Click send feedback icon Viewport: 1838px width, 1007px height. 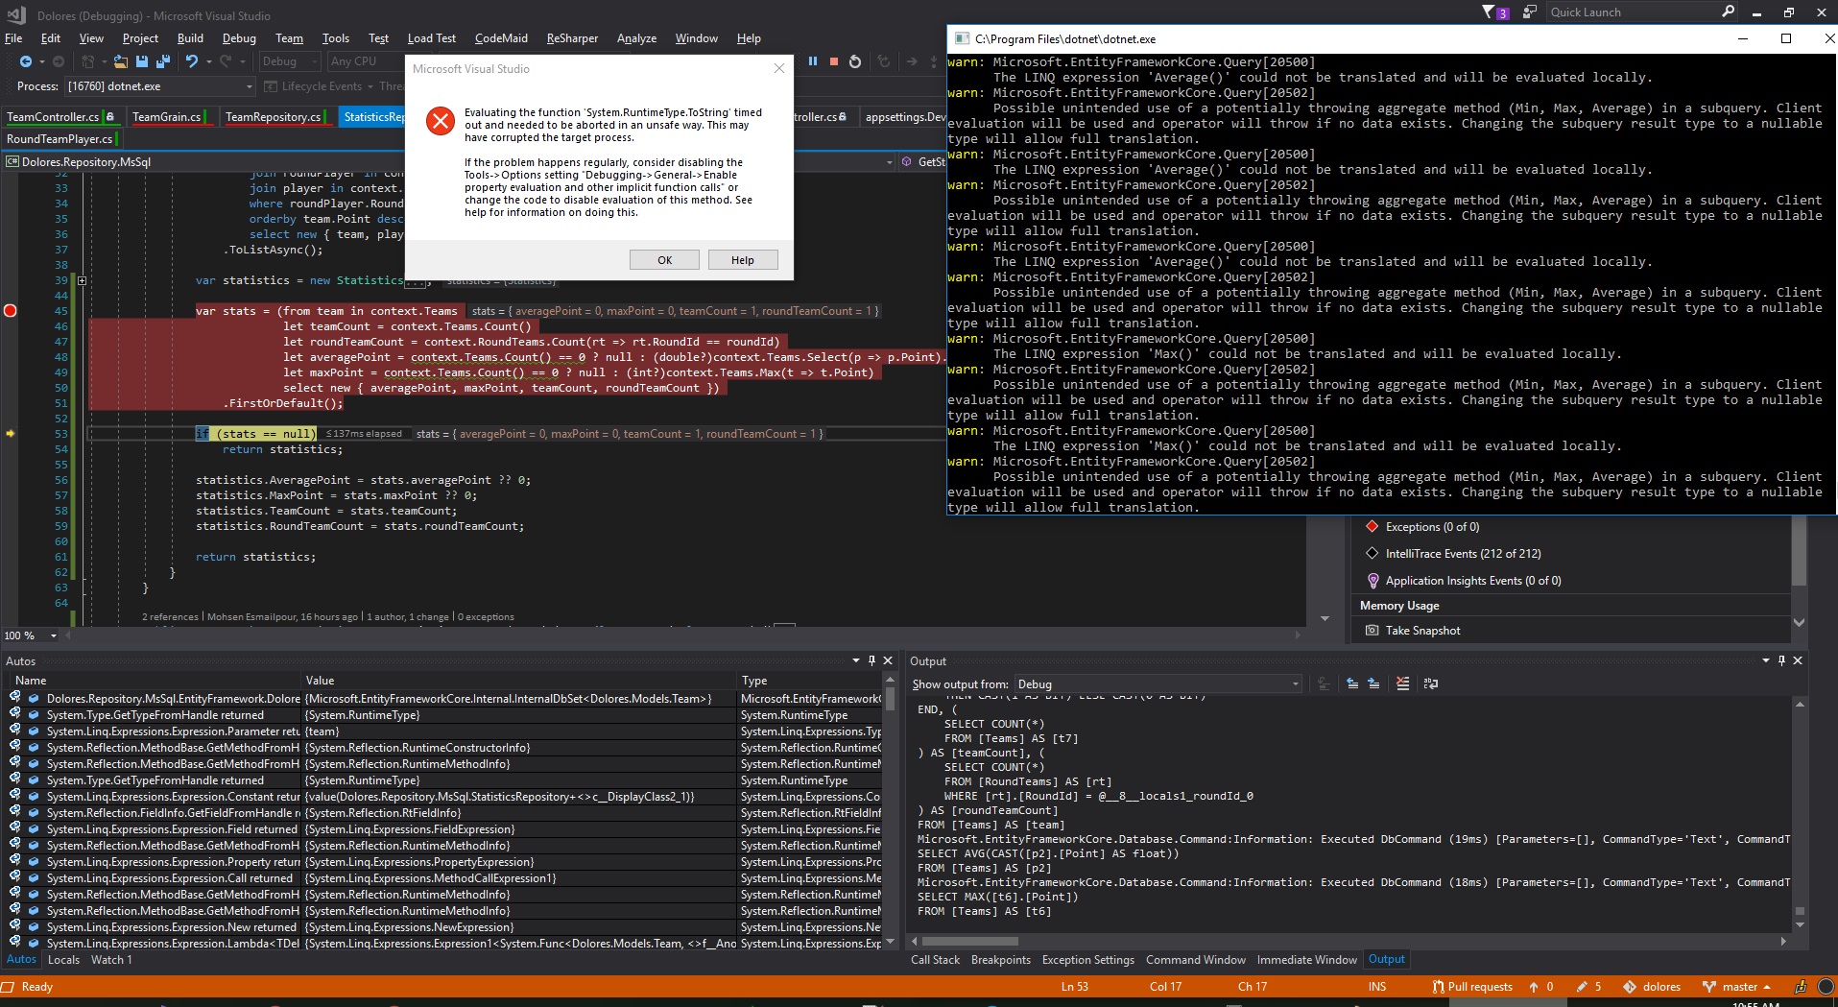(x=1529, y=12)
